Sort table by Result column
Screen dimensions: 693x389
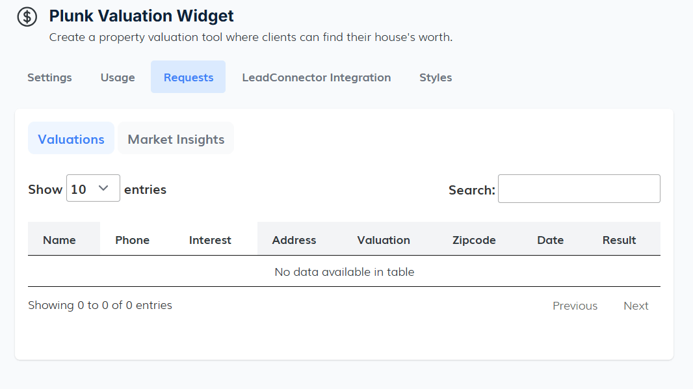[x=619, y=240]
